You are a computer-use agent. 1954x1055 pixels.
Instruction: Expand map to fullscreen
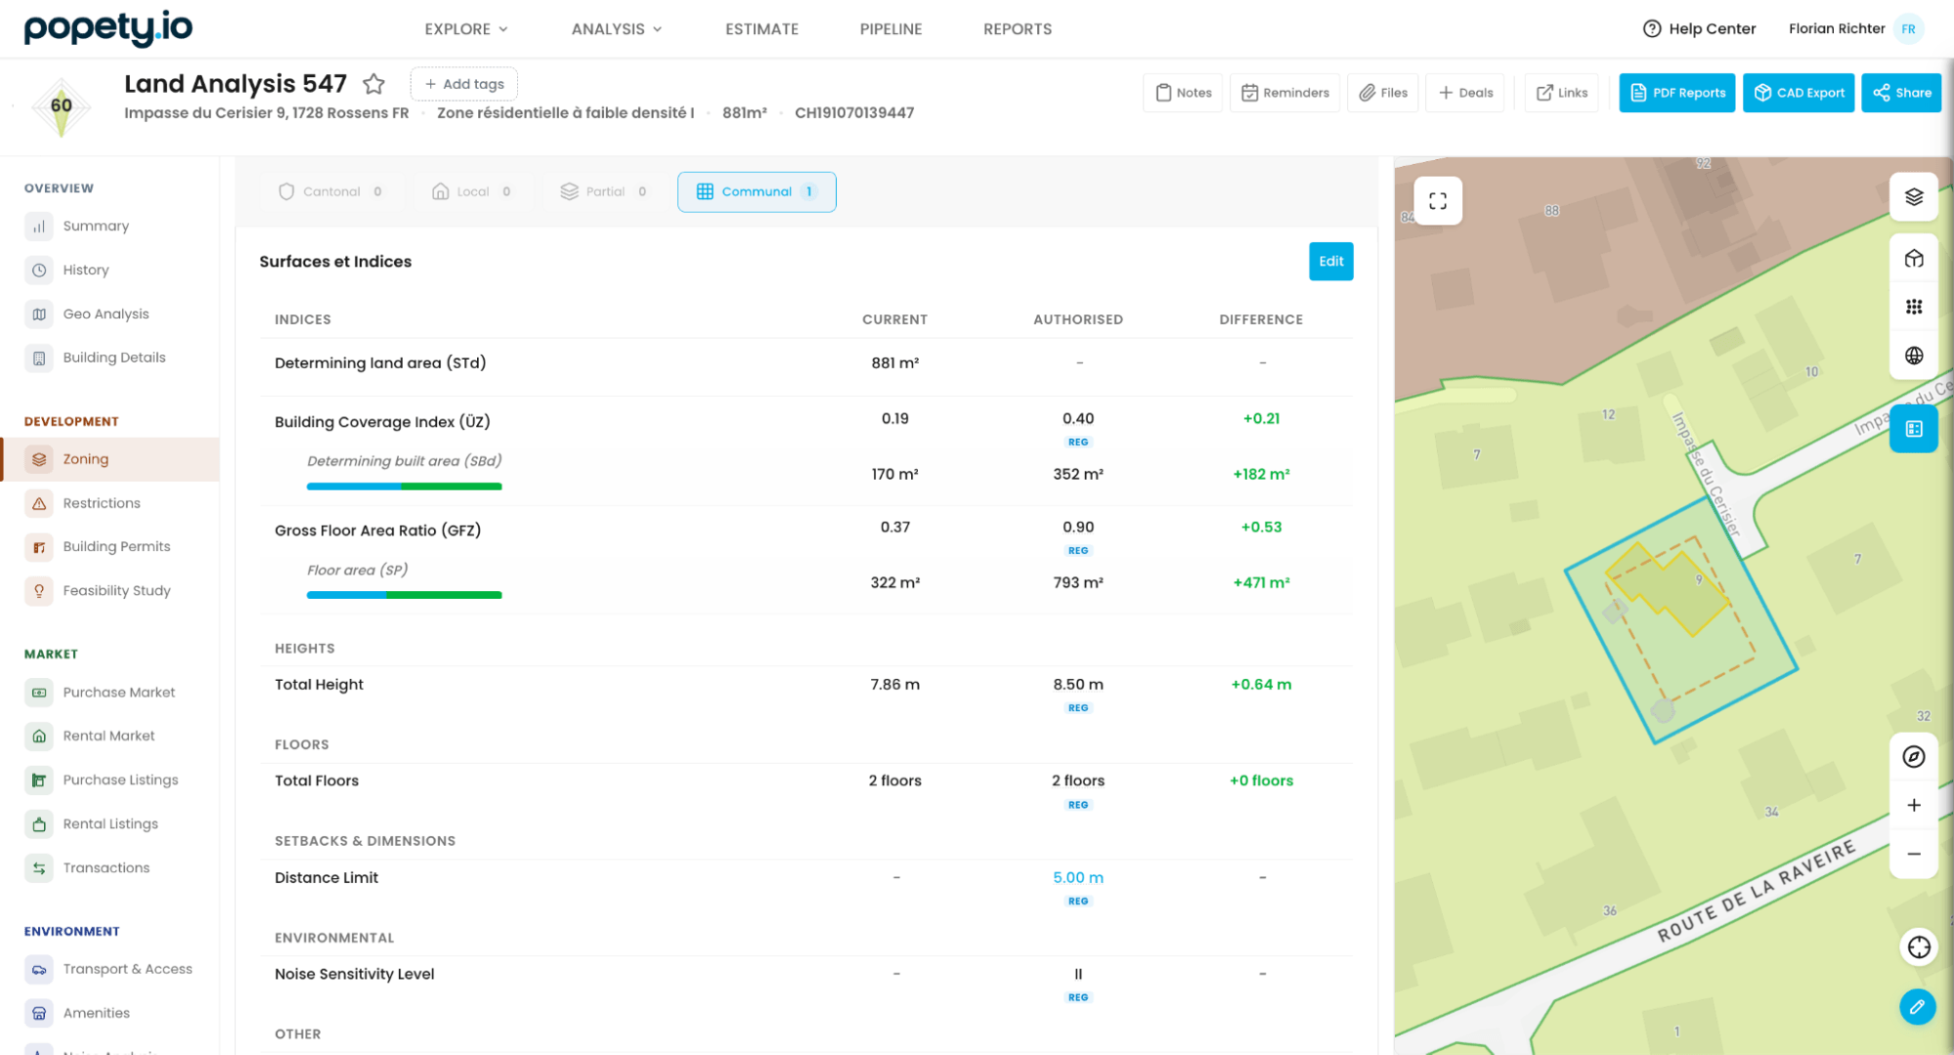pyautogui.click(x=1438, y=201)
